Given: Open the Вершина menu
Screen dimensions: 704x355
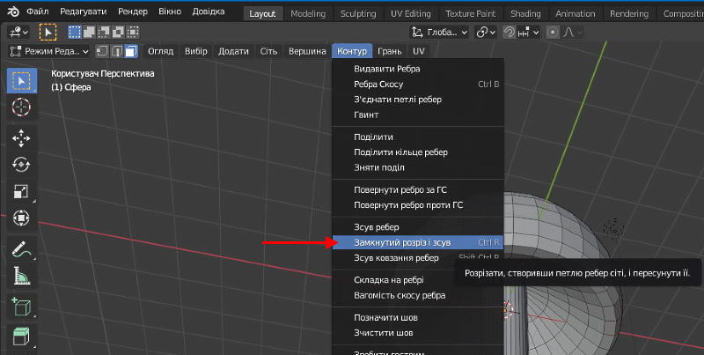Looking at the screenshot, I should [307, 51].
